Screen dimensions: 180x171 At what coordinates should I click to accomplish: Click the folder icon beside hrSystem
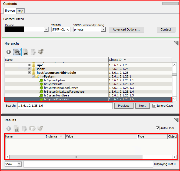coord(37,76)
